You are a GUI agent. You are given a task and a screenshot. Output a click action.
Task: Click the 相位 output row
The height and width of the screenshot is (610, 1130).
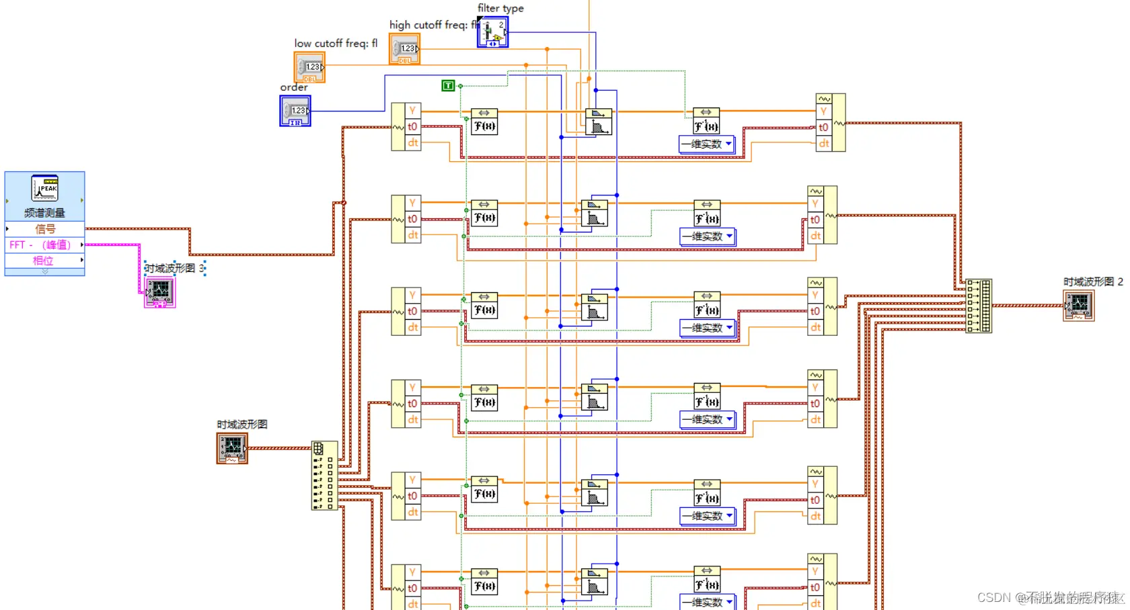click(45, 261)
